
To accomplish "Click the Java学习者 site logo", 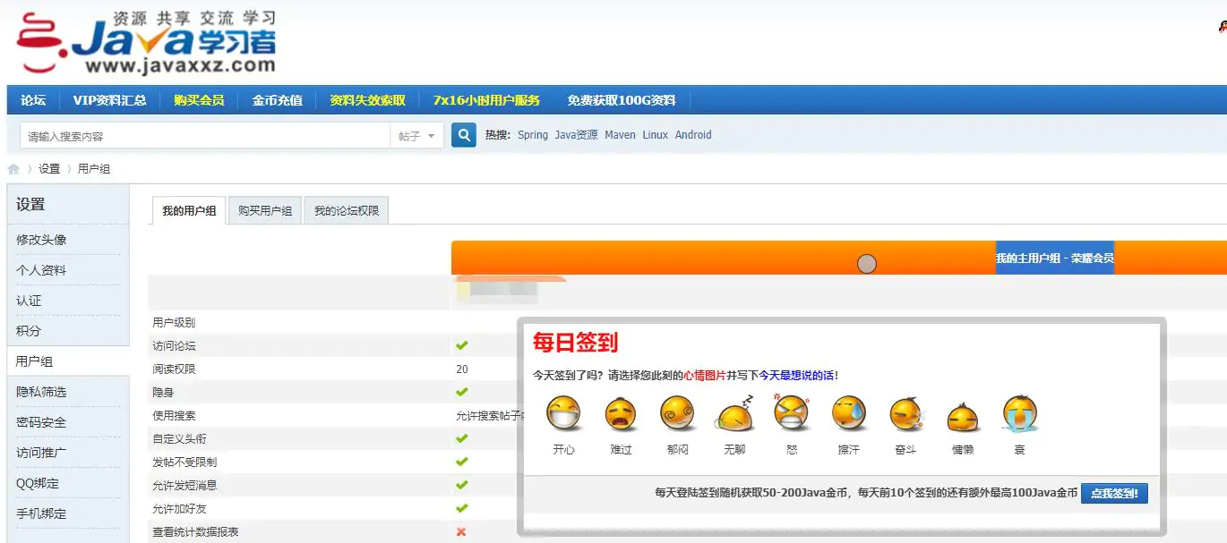I will [146, 42].
